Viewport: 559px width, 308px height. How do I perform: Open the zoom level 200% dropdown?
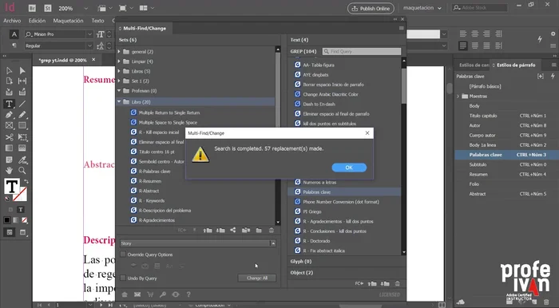(x=85, y=8)
